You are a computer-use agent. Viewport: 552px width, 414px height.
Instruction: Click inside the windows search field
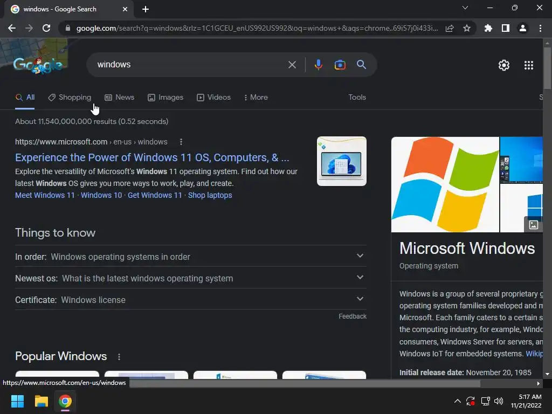190,65
